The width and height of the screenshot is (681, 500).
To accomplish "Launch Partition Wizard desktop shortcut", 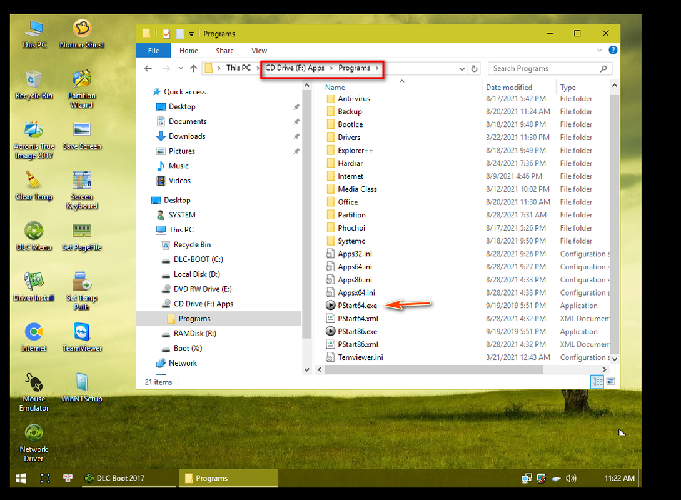I will pos(82,89).
